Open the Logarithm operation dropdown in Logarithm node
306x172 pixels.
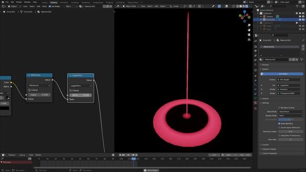(81, 86)
